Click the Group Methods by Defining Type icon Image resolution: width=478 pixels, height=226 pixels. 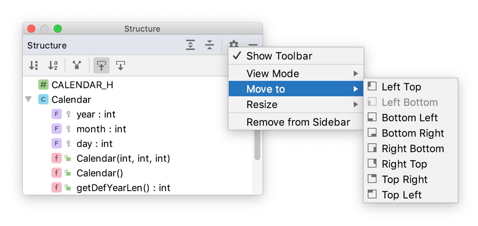click(76, 65)
